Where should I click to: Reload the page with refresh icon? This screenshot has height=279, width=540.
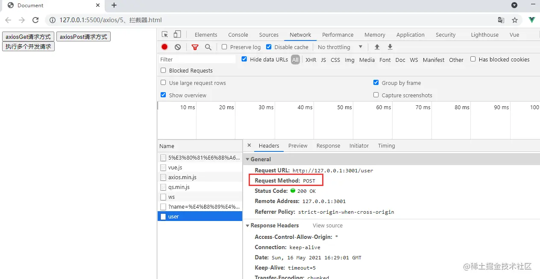35,20
